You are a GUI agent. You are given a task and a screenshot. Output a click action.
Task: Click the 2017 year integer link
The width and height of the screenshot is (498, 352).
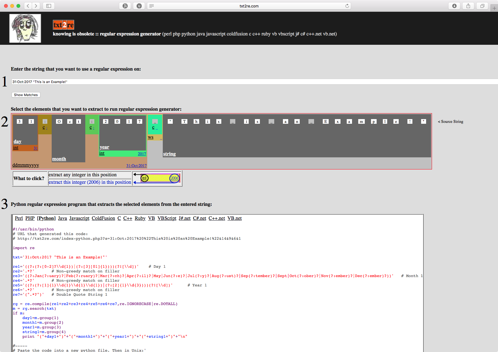pyautogui.click(x=142, y=154)
